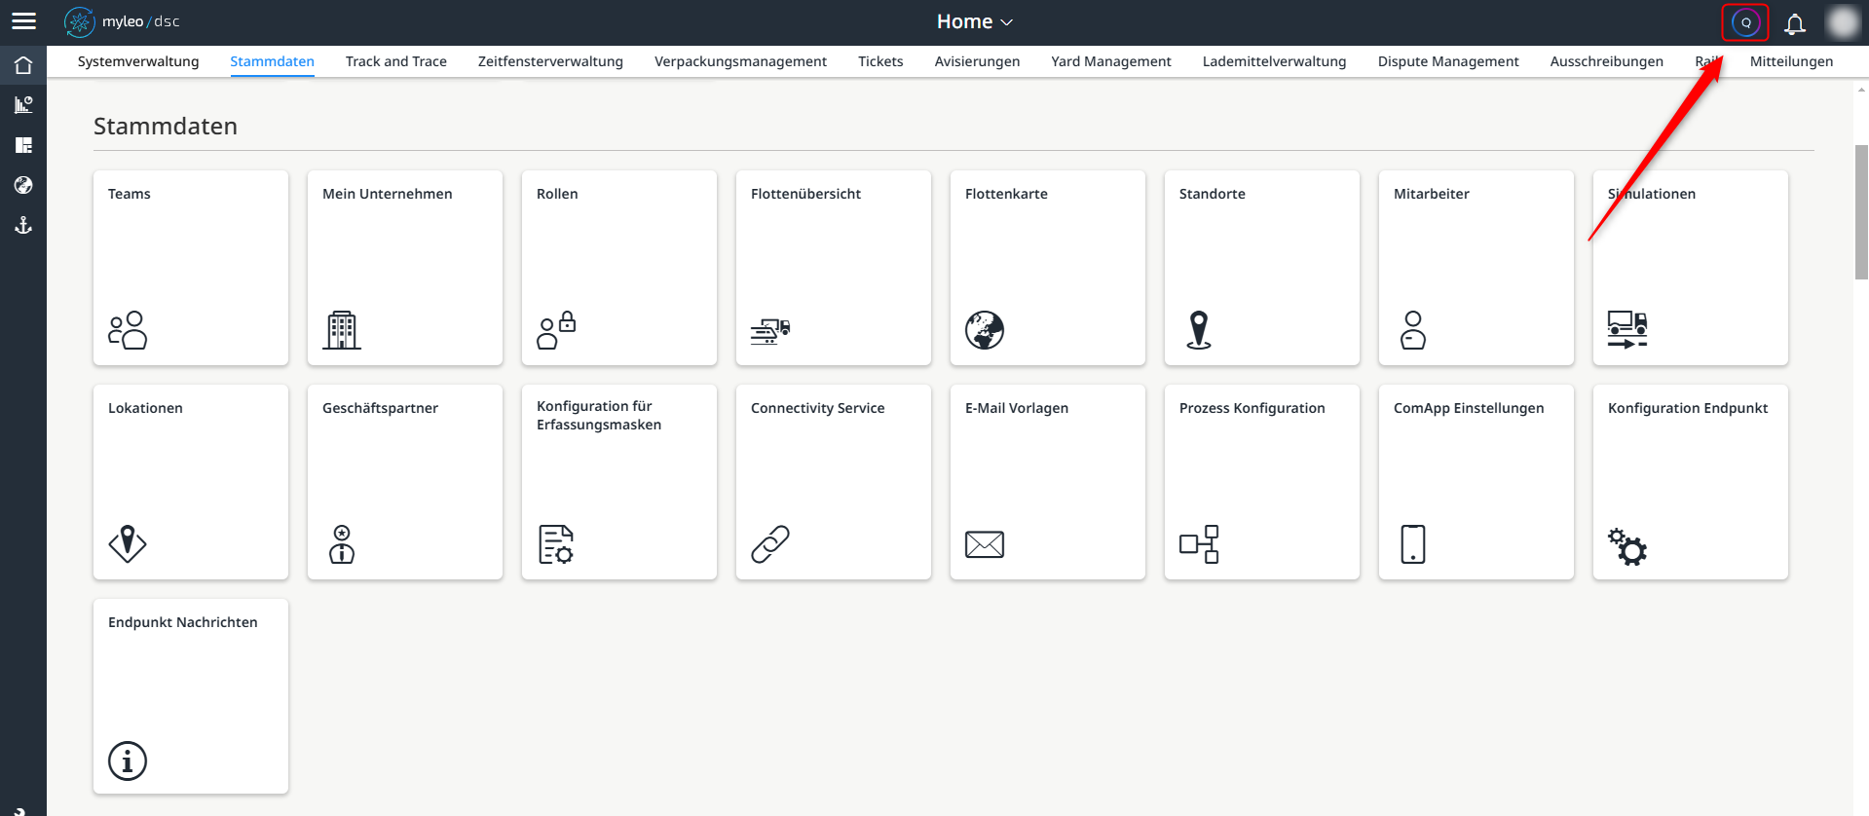Open the Rollen tile title
Image resolution: width=1869 pixels, height=816 pixels.
pyautogui.click(x=557, y=194)
